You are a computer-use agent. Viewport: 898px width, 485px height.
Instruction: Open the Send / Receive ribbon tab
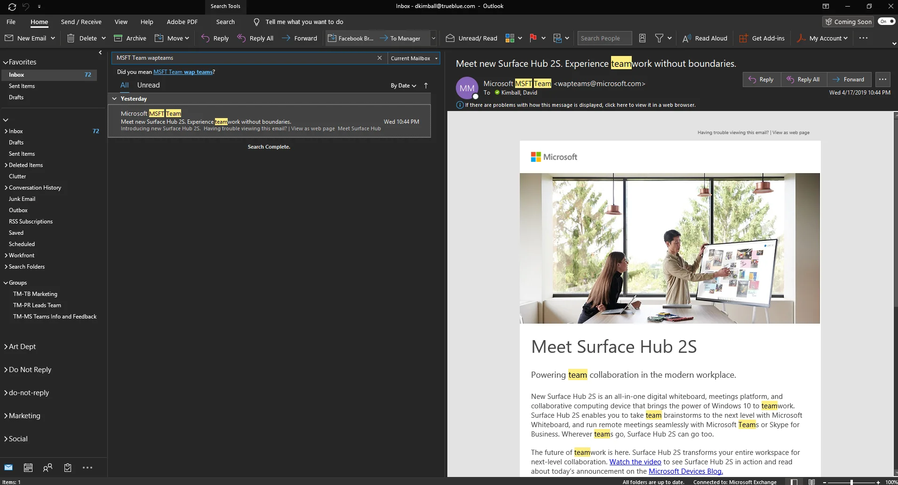[81, 22]
